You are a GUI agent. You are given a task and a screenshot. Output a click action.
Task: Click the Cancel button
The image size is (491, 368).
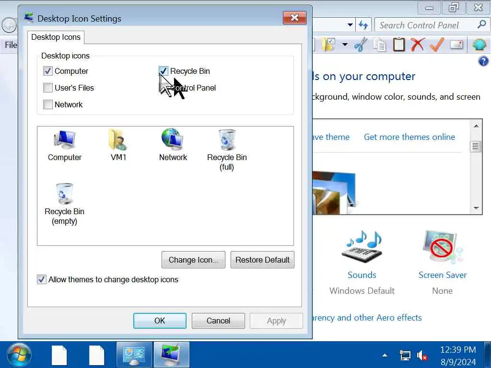click(x=218, y=321)
